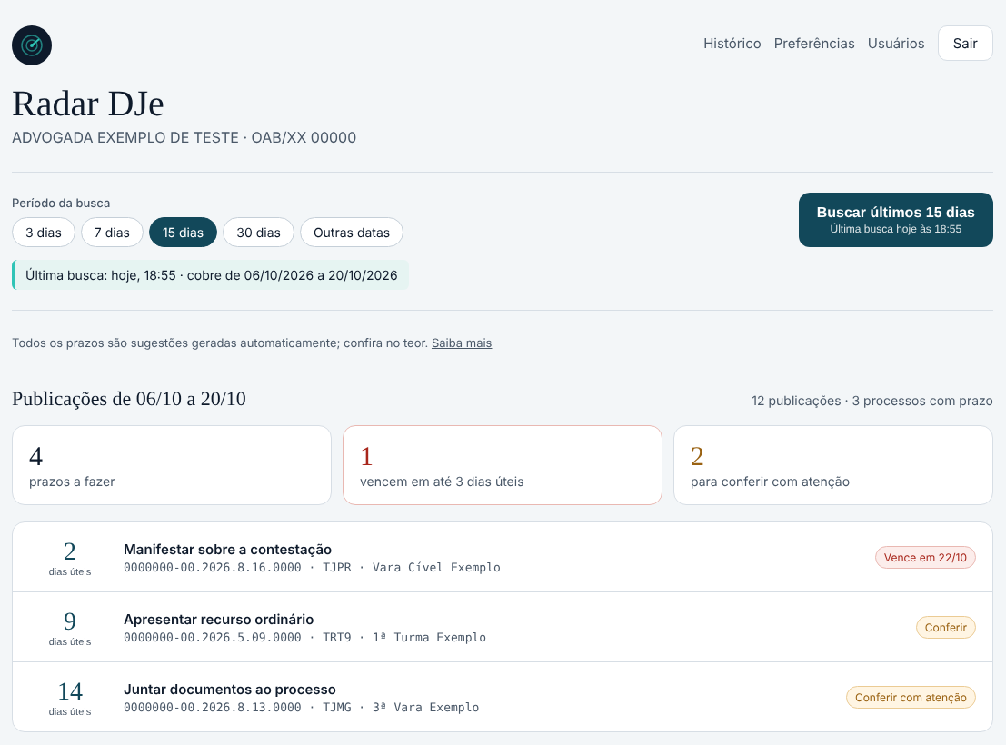Open the vencem em até 3 dias úteis card
The width and height of the screenshot is (1006, 745).
coord(503,465)
